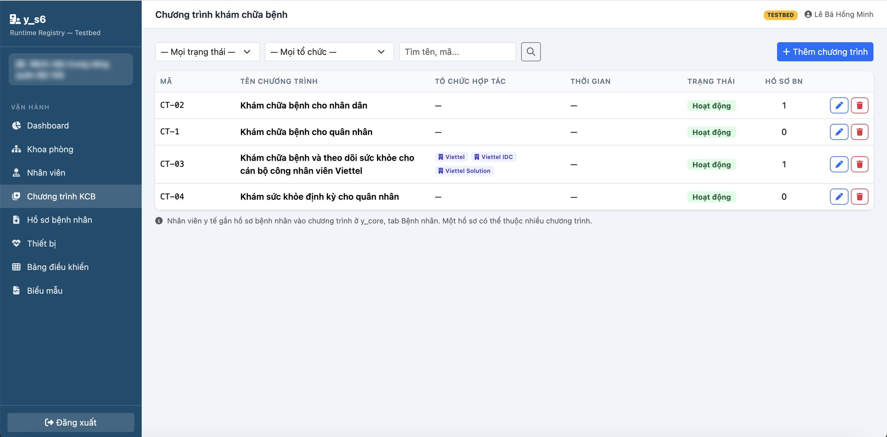Viewport: 887px width, 437px height.
Task: Open Biểu mẫu in the sidebar
Action: (71, 291)
